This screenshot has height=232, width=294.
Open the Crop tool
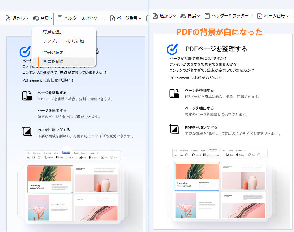point(83,157)
